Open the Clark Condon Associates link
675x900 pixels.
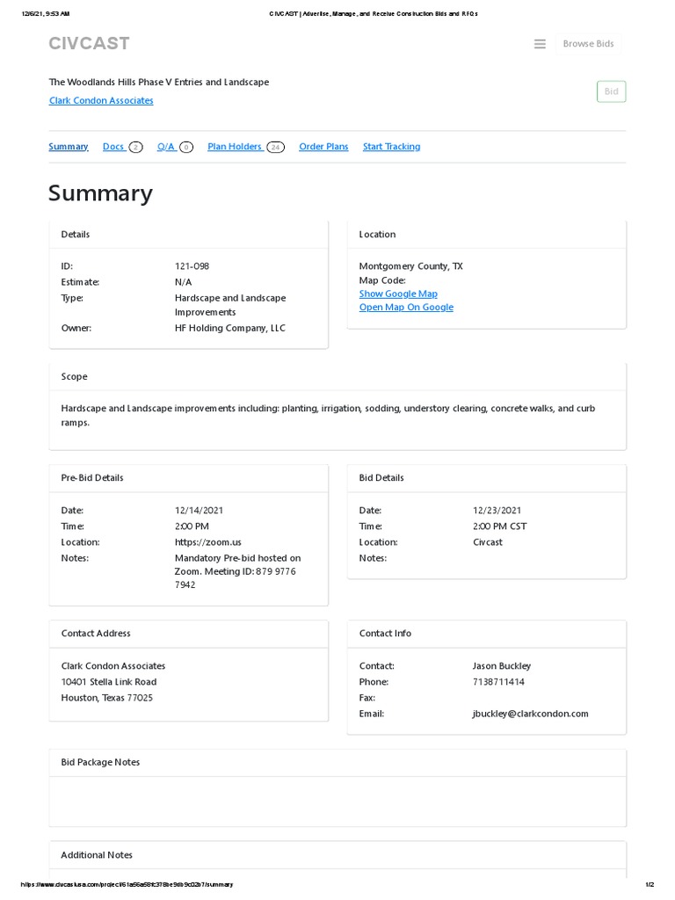click(101, 100)
